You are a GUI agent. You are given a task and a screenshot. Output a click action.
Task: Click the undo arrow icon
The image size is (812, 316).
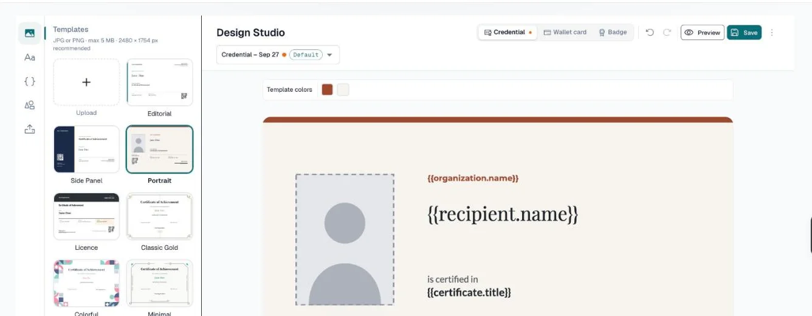(650, 32)
